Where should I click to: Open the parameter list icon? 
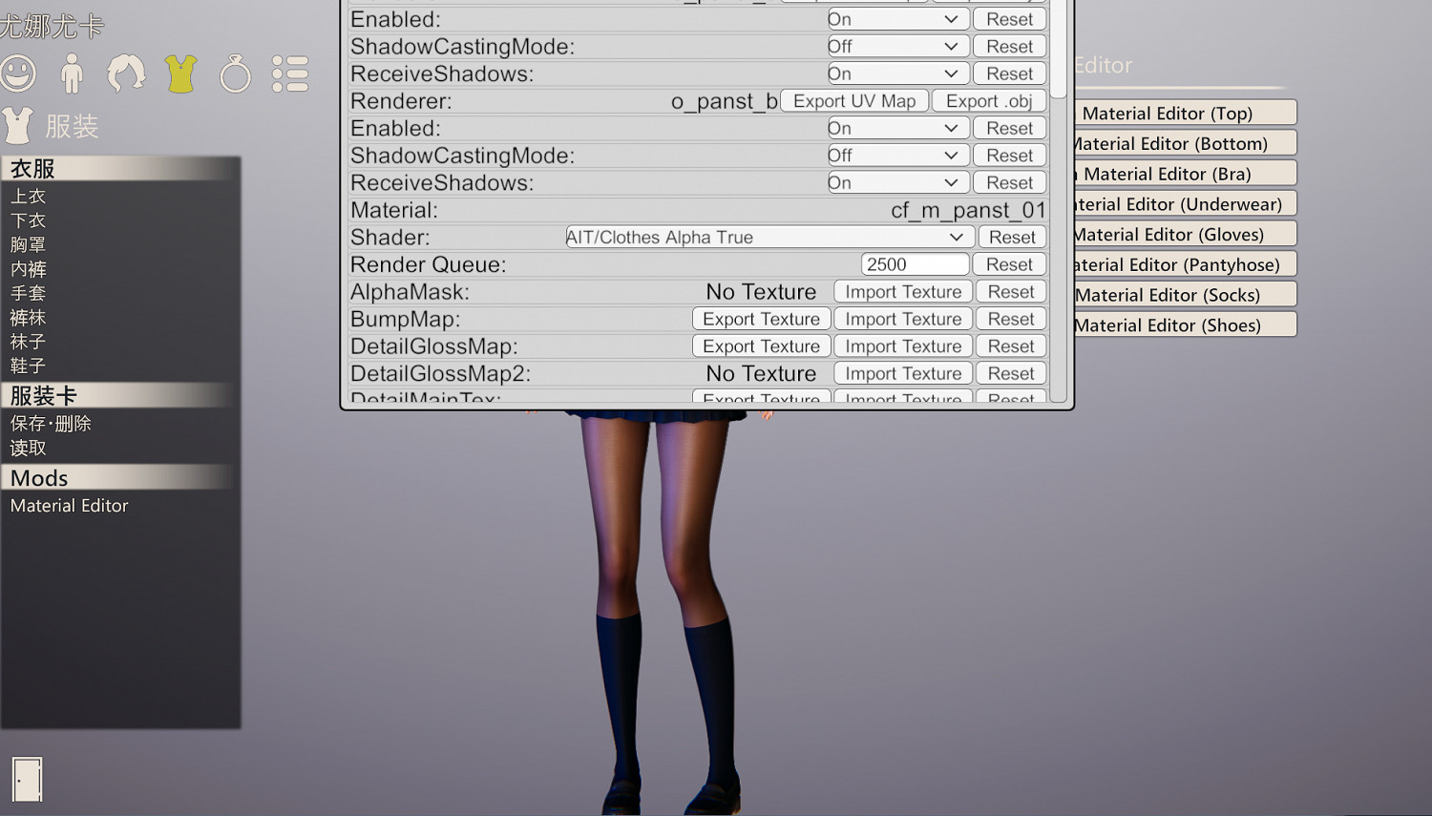pos(289,73)
